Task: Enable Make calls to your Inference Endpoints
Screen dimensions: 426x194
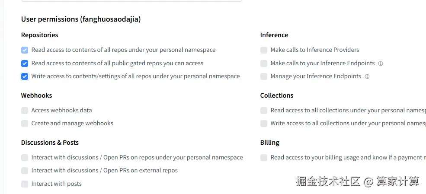Action: pyautogui.click(x=264, y=64)
